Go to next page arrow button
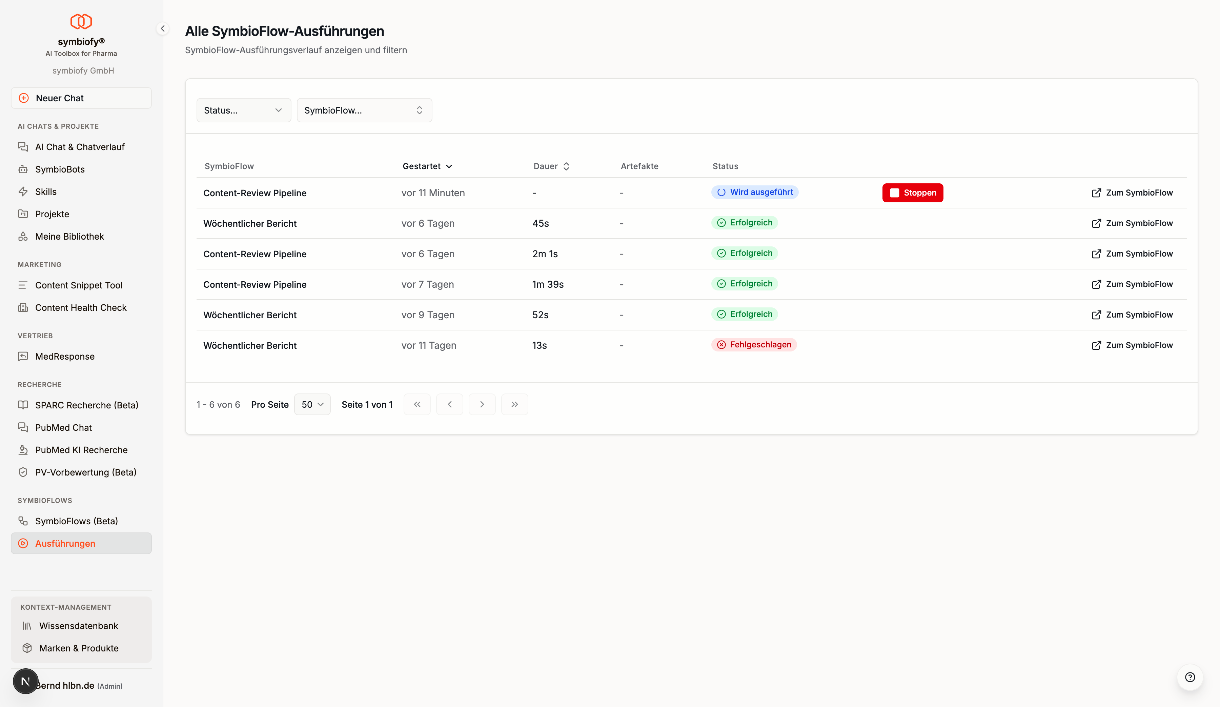Viewport: 1220px width, 707px height. 482,404
